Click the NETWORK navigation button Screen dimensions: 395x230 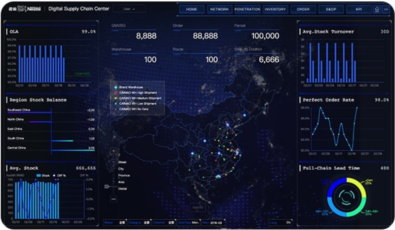[220, 9]
